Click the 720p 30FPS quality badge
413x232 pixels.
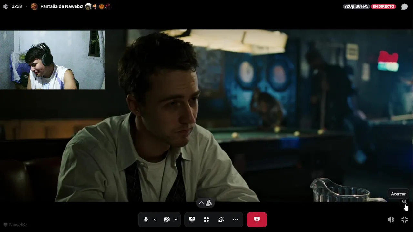pyautogui.click(x=356, y=6)
